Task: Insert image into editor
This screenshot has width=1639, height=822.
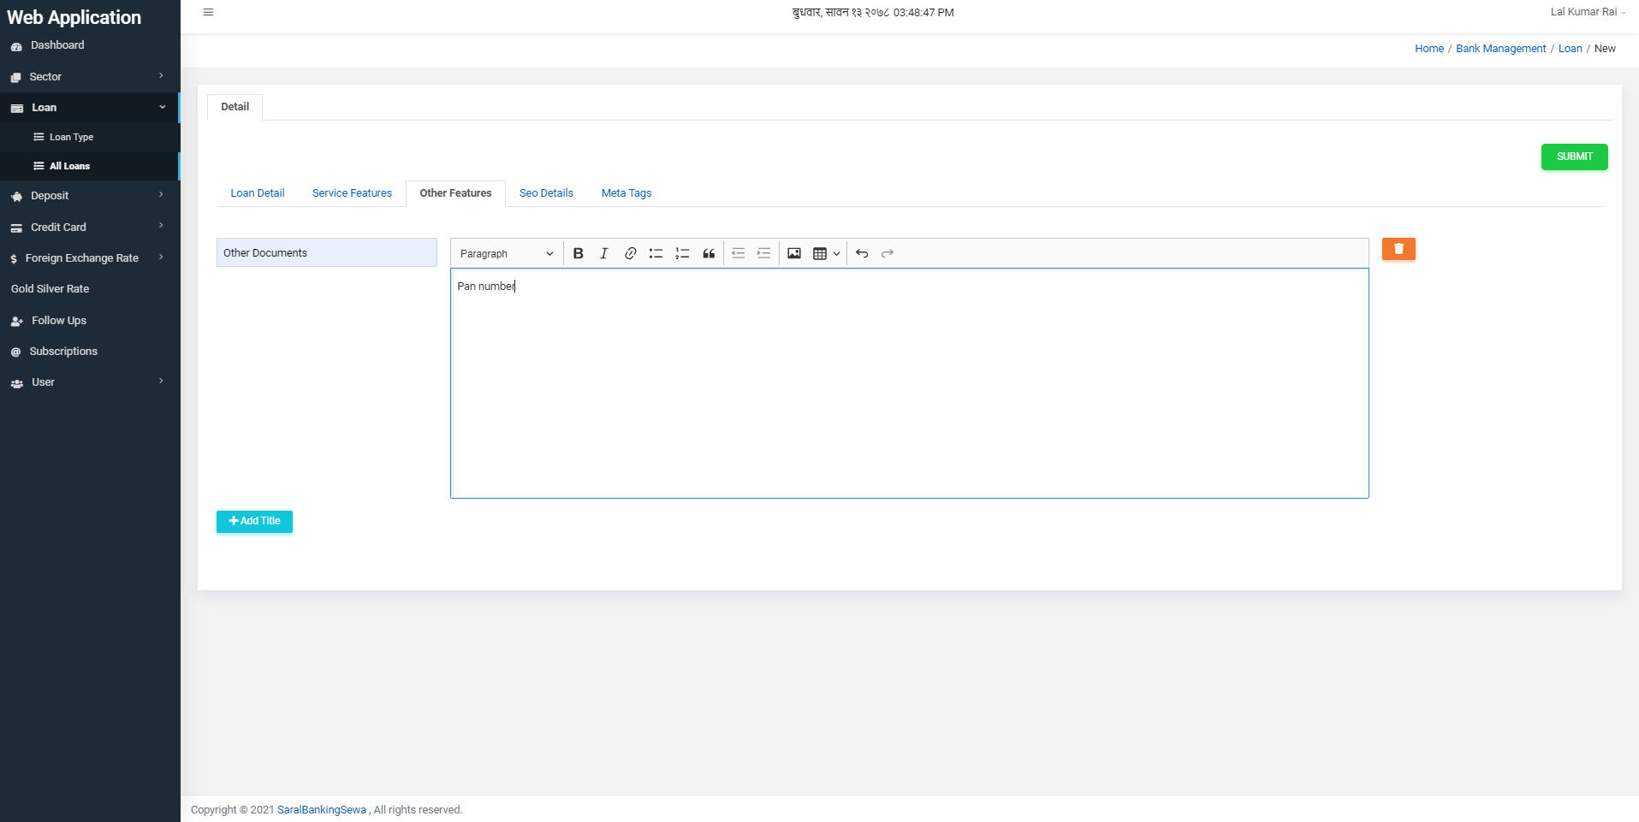Action: tap(794, 253)
